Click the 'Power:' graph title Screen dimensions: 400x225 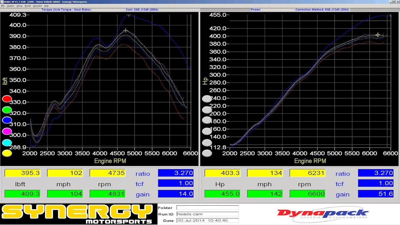click(x=256, y=10)
